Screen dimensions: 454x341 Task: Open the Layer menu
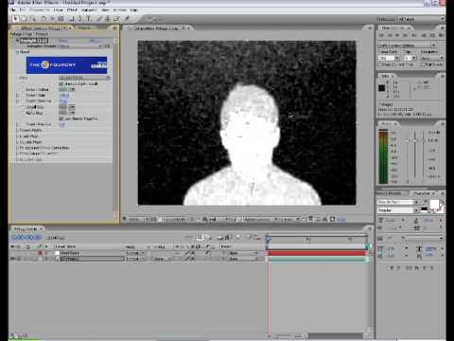tap(58, 10)
